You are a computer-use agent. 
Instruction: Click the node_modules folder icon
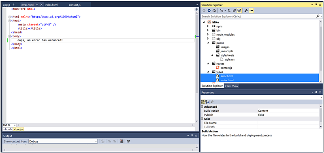213,34
